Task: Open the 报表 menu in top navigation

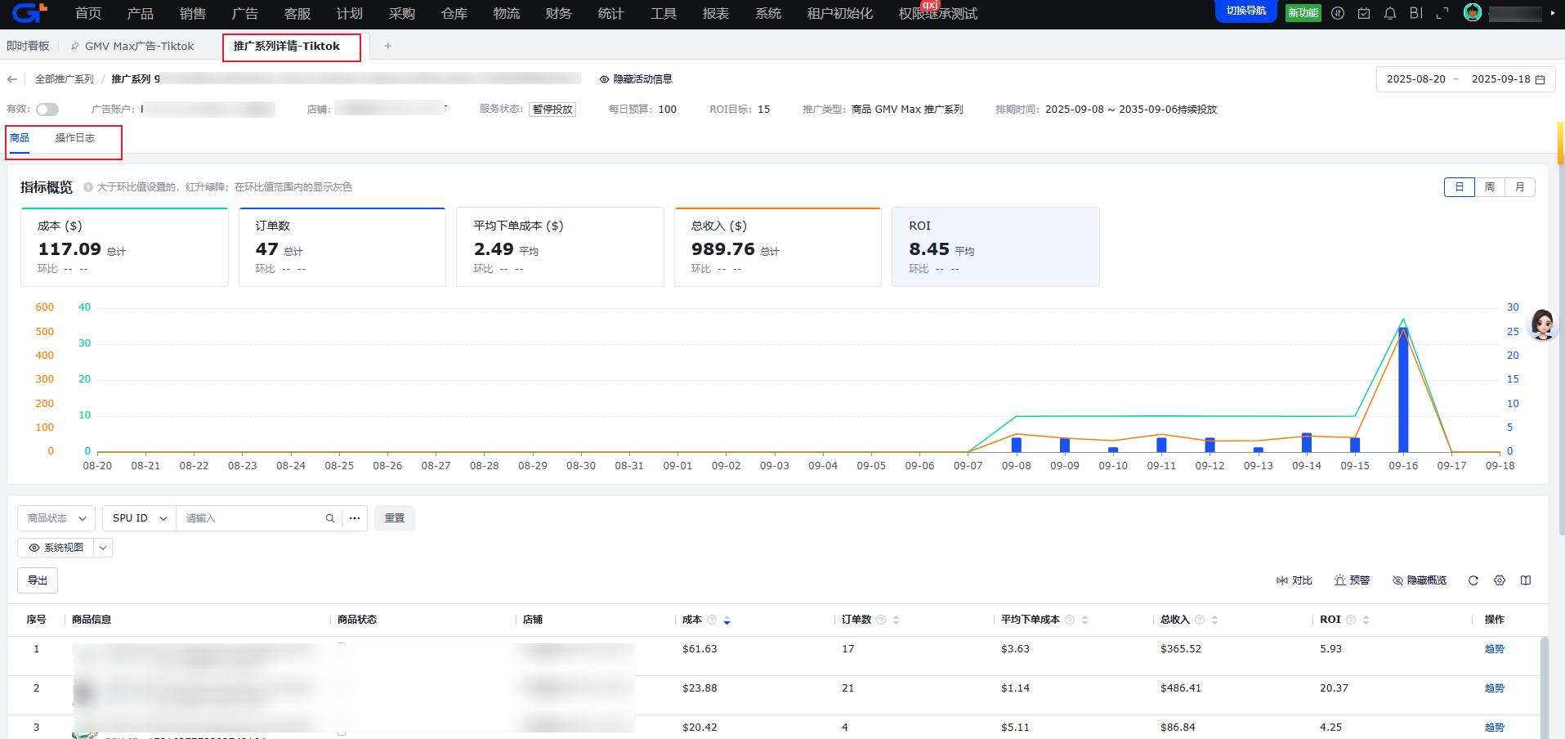Action: 715,14
